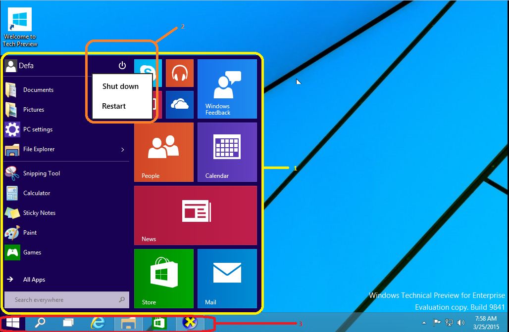
Task: Click the volume speaker tray icon
Action: [461, 323]
